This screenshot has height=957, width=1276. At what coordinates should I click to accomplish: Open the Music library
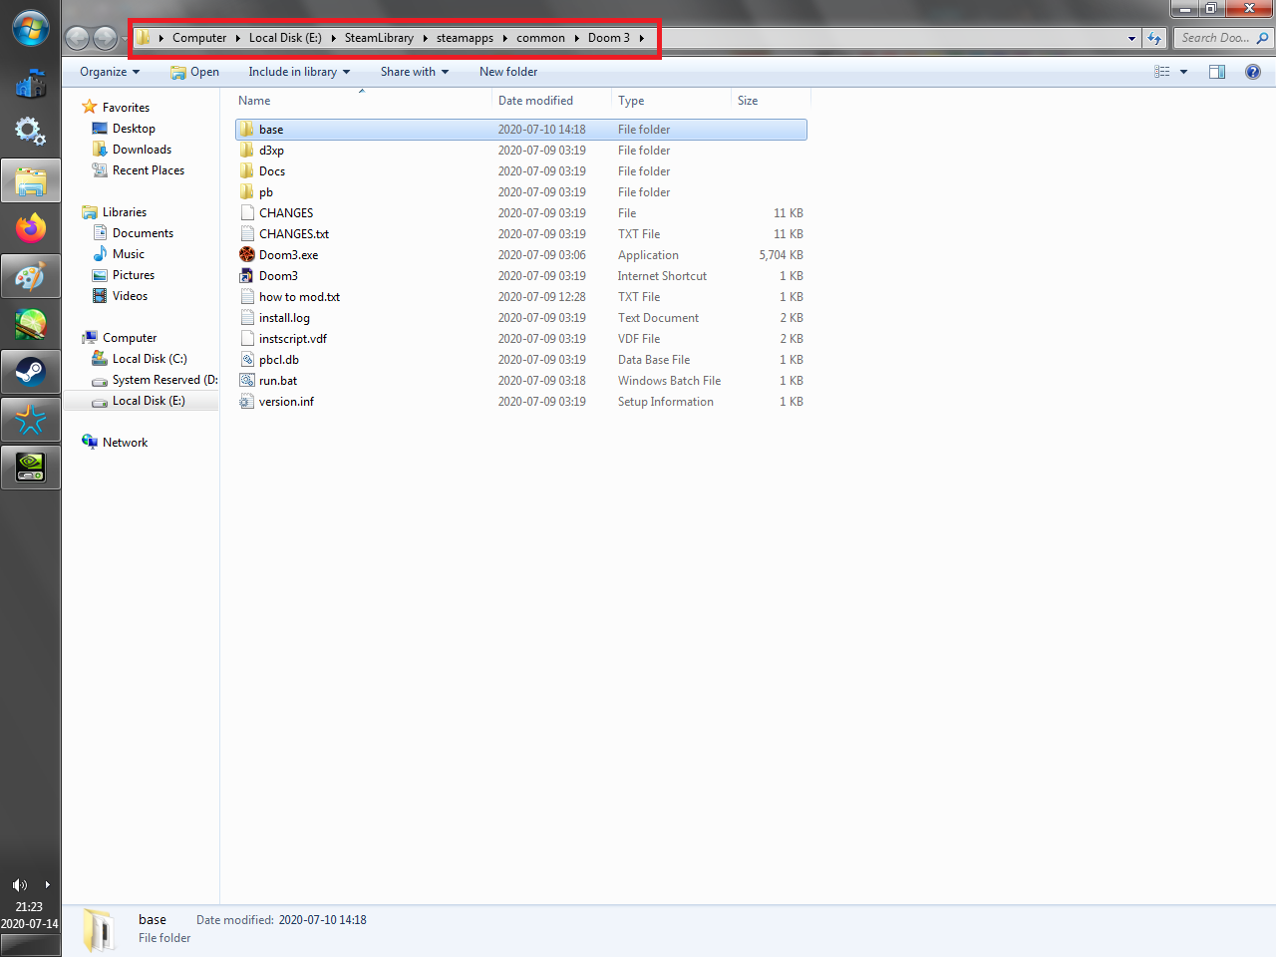128,254
